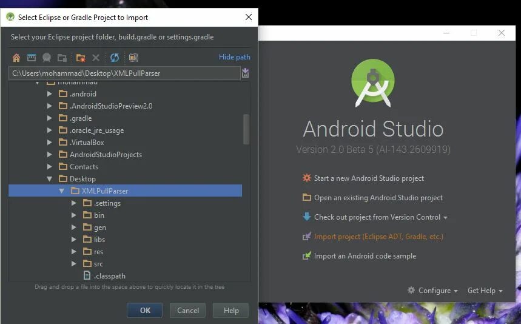Screen dimensions: 521x324
Task: Expand the .android folder
Action: click(x=50, y=93)
